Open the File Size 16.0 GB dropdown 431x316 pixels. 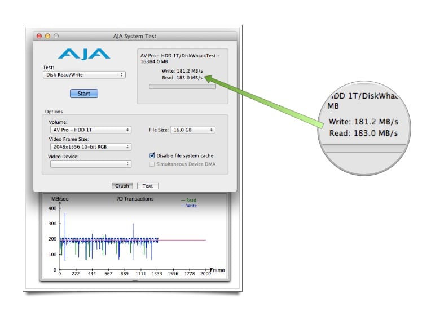tap(193, 130)
